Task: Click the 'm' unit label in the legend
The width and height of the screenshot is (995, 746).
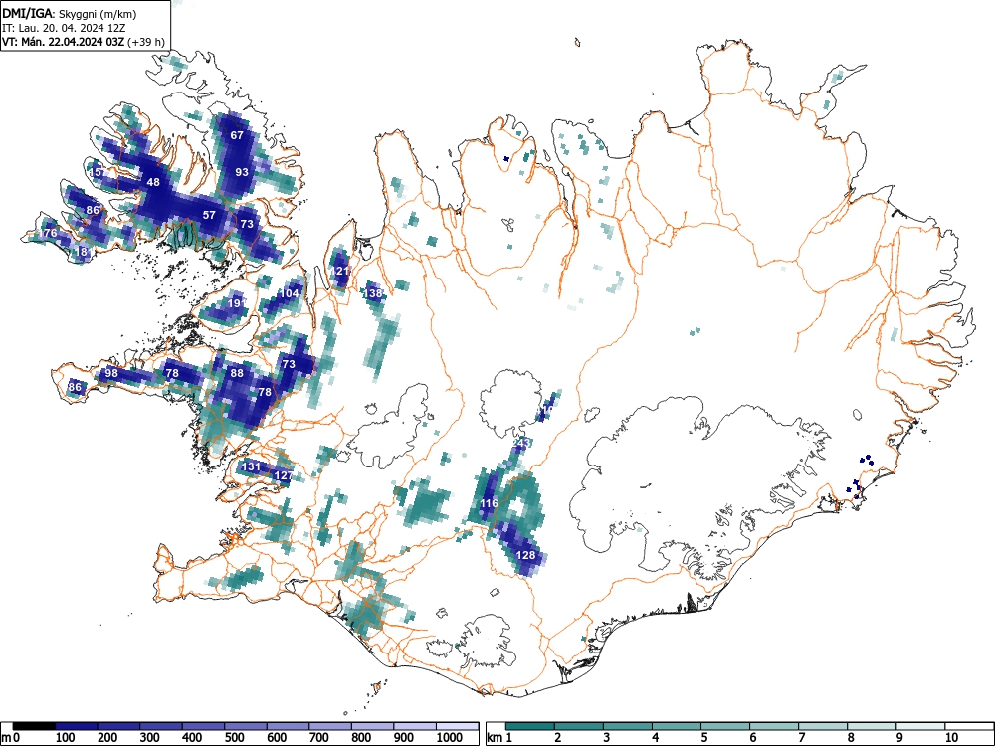Action: coord(6,738)
